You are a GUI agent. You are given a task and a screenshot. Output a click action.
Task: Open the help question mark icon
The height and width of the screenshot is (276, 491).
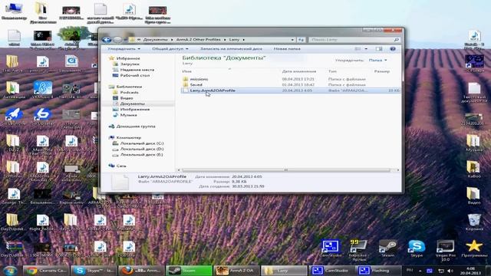(x=393, y=49)
